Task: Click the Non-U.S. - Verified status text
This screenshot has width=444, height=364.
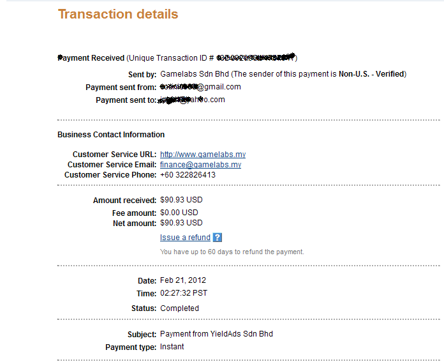Action: click(x=371, y=74)
